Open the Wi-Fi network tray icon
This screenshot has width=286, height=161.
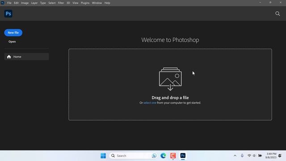(x=249, y=156)
